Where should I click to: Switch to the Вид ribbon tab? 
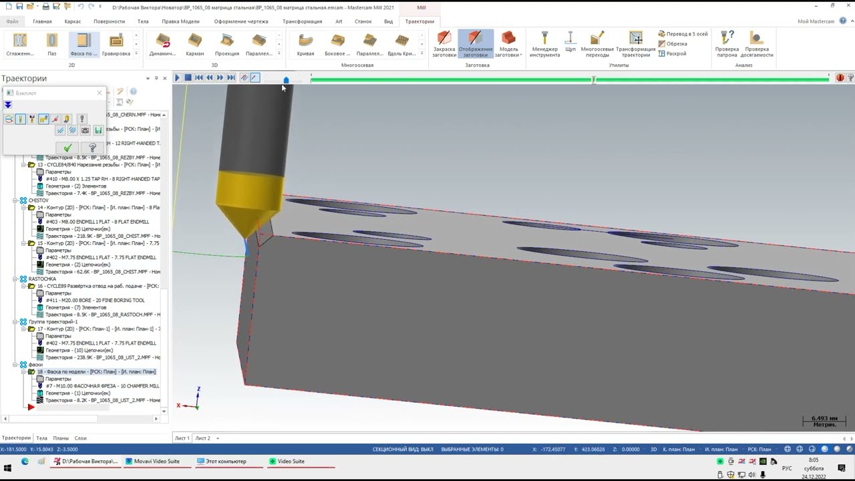[x=388, y=21]
